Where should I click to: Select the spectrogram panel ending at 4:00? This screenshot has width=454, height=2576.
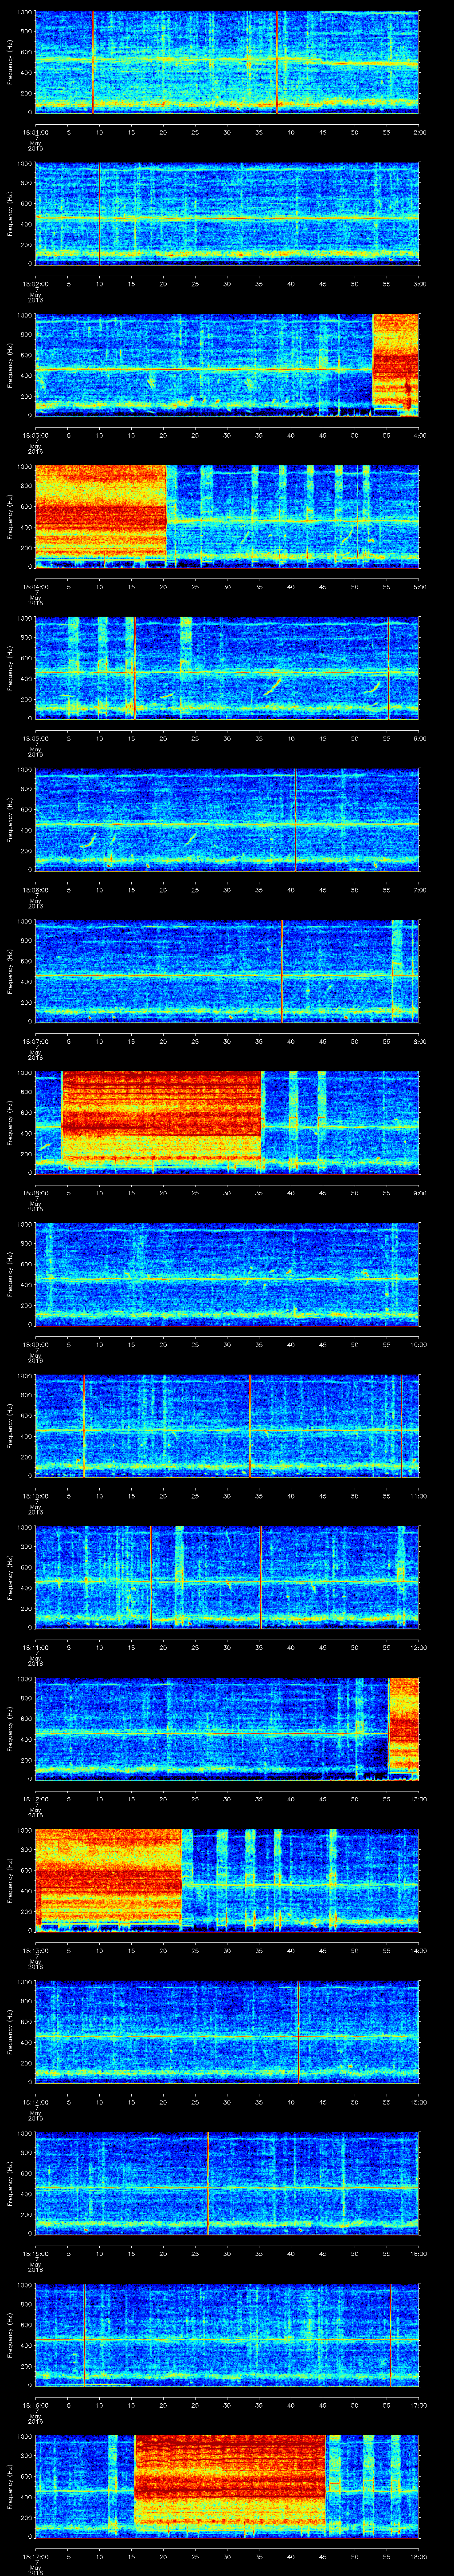pos(227,365)
